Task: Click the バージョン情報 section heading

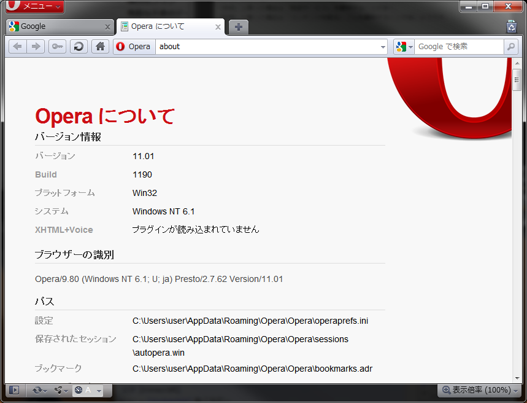Action: coord(68,137)
